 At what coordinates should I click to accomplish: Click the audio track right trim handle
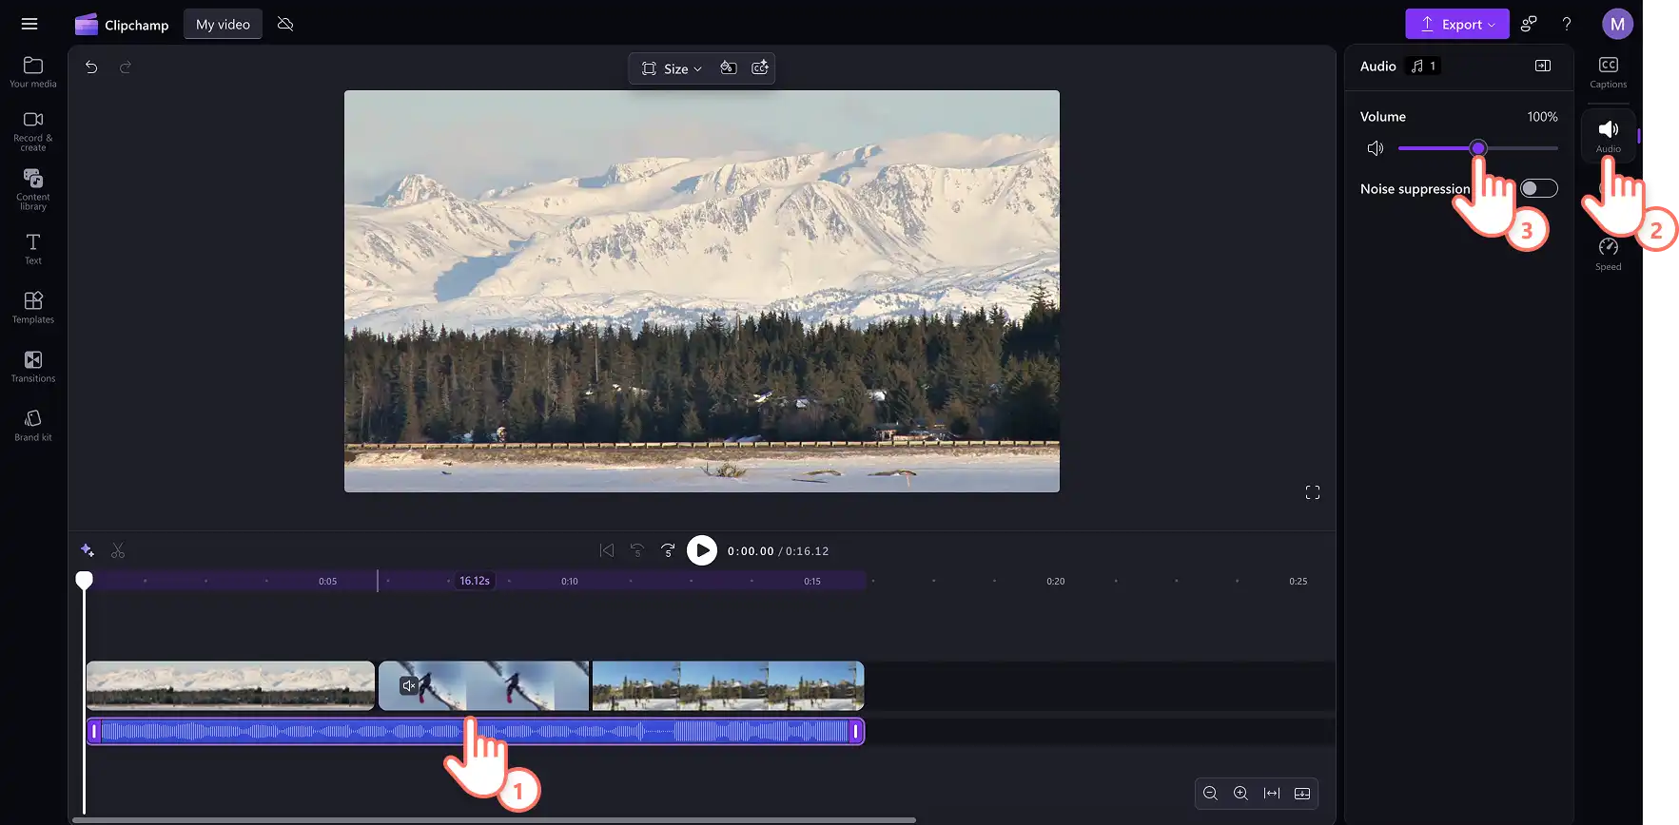click(x=856, y=731)
